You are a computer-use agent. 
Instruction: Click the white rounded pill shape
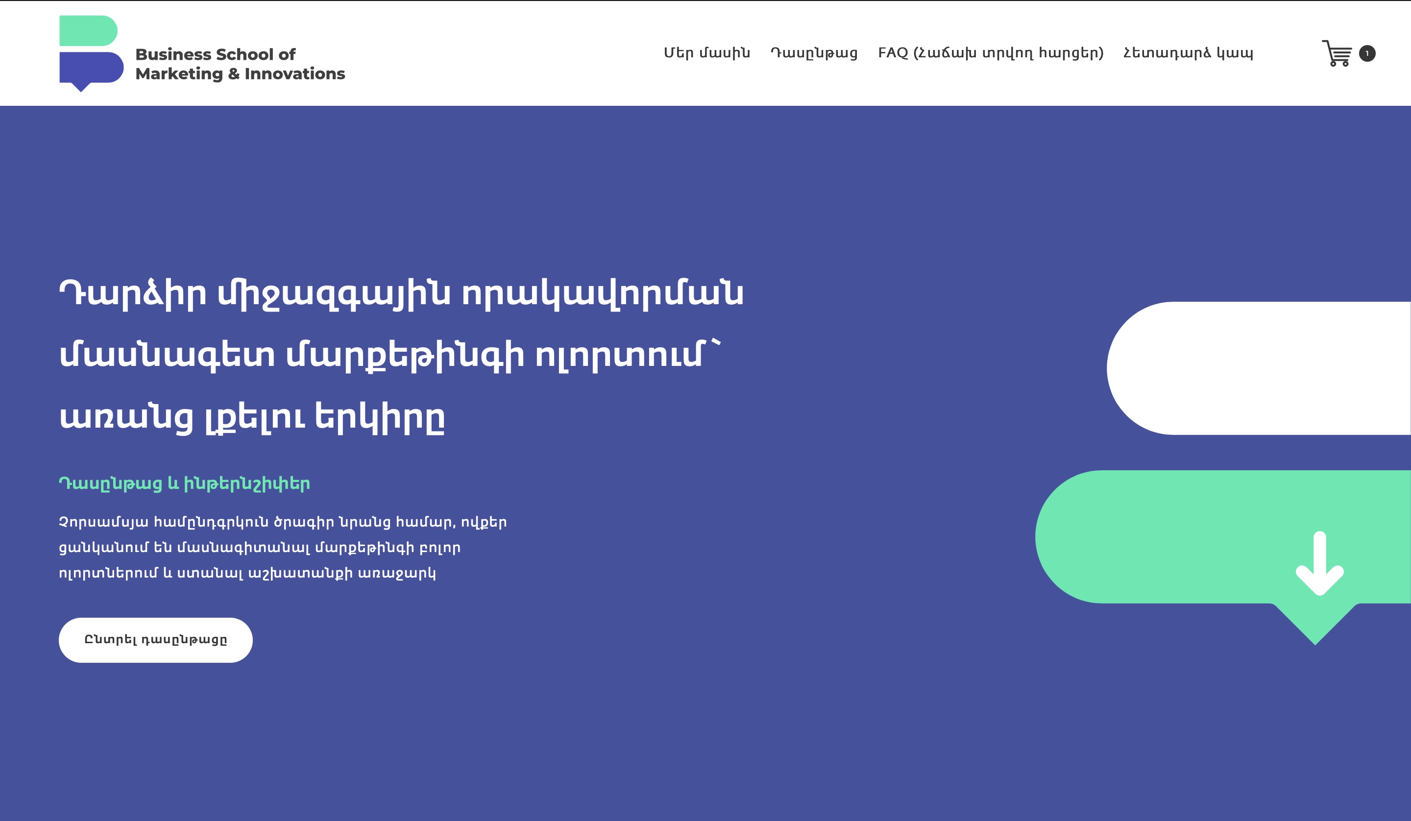pos(1260,368)
